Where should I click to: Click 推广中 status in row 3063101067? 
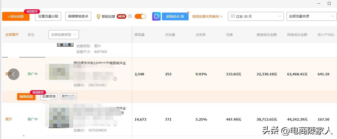(33, 74)
